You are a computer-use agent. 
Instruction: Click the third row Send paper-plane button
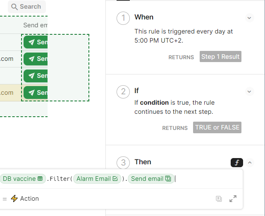[x=36, y=76]
